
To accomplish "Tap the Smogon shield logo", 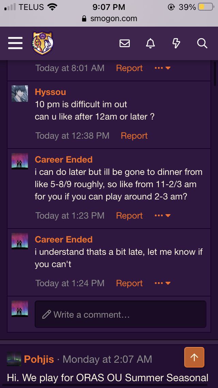I will [x=43, y=43].
